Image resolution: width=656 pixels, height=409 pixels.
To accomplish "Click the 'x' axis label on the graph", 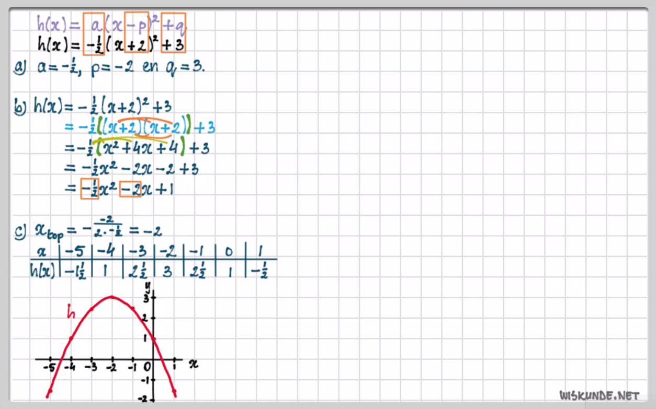I will 193,364.
